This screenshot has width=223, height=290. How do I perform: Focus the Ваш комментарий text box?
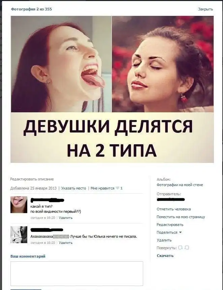77,273
